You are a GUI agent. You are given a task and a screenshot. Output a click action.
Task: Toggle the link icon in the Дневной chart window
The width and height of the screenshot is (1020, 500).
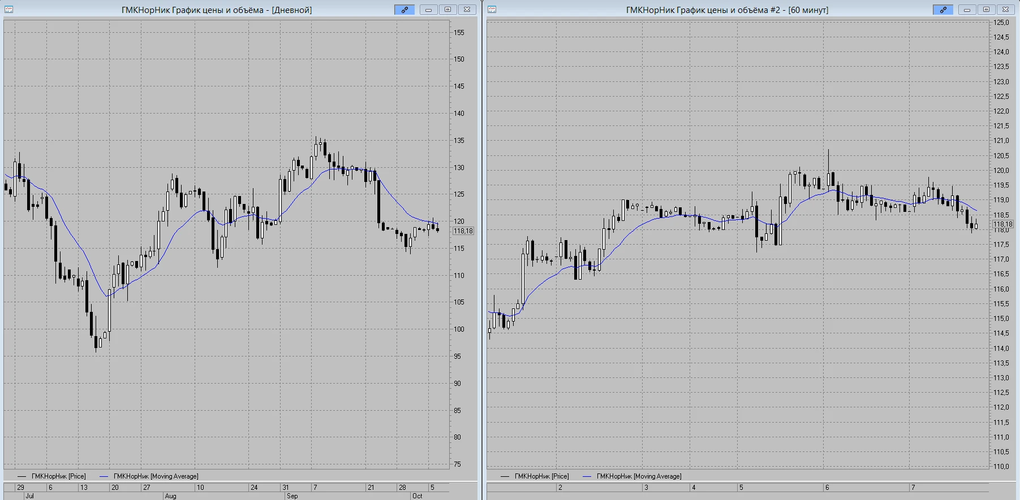pos(404,10)
